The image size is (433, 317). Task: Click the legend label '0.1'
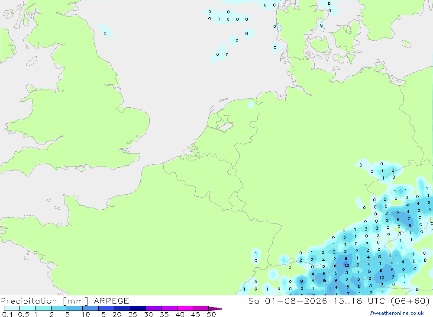pyautogui.click(x=7, y=314)
